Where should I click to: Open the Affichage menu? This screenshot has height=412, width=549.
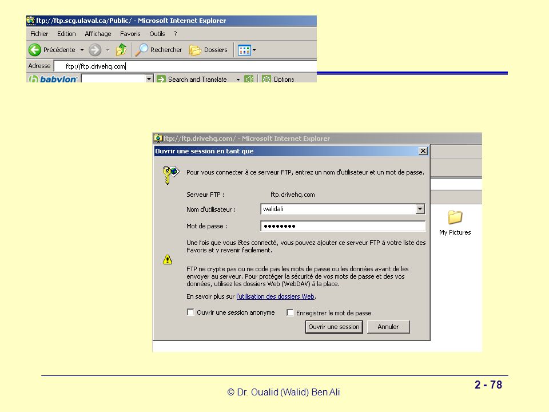[x=98, y=34]
